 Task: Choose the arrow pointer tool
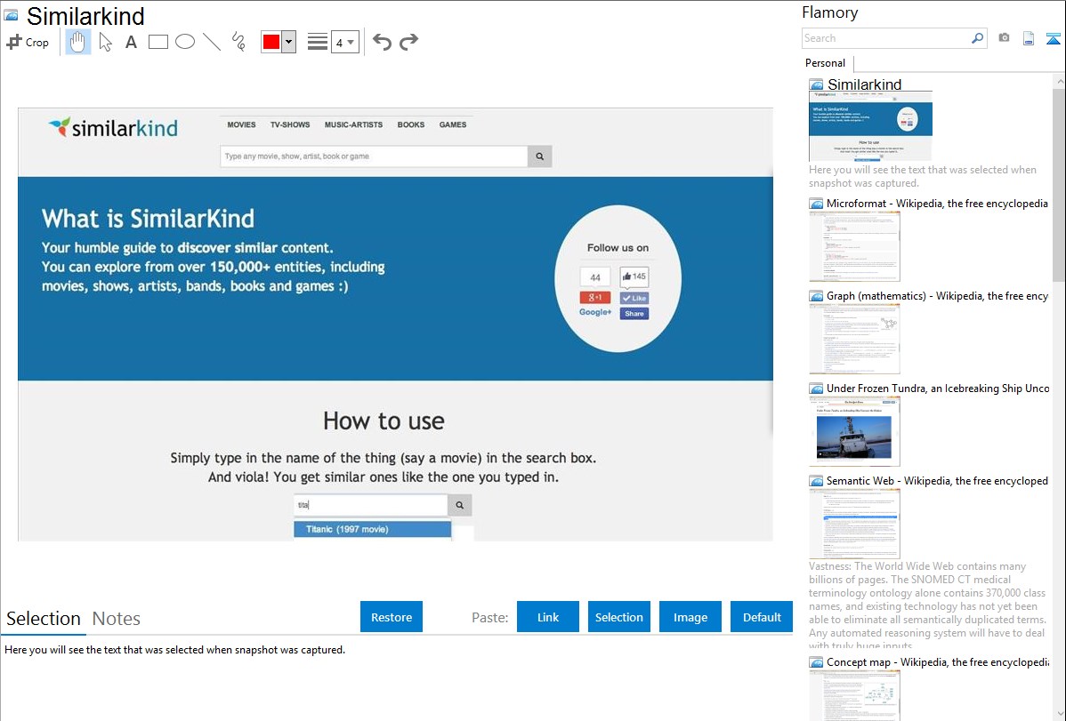[105, 42]
